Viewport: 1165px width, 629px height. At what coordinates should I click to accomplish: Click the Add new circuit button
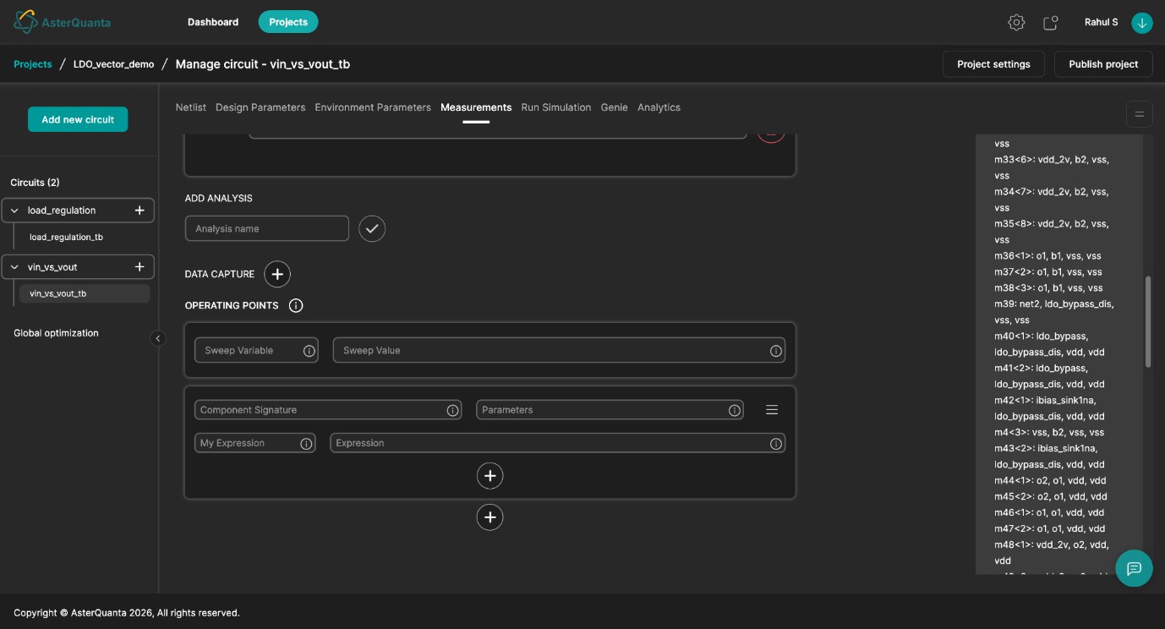pyautogui.click(x=78, y=119)
